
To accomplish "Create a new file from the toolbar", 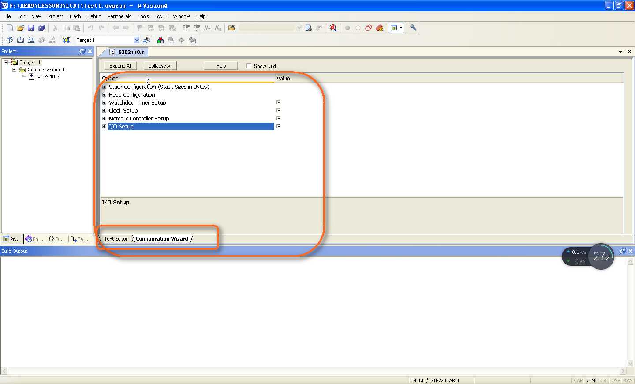I will click(x=10, y=28).
